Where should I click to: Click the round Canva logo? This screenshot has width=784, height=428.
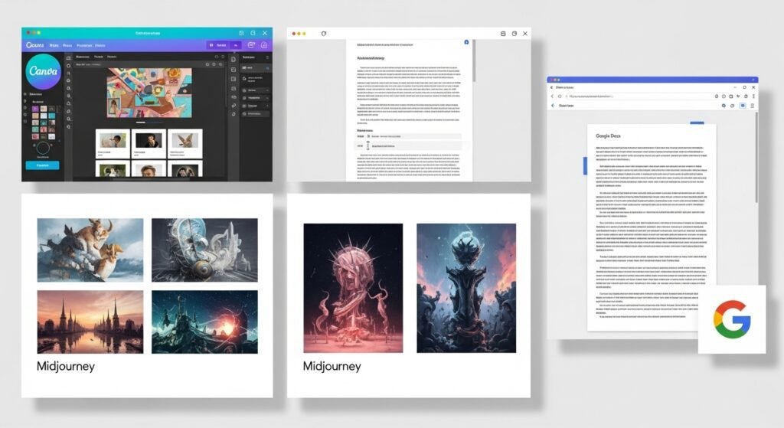click(x=44, y=72)
